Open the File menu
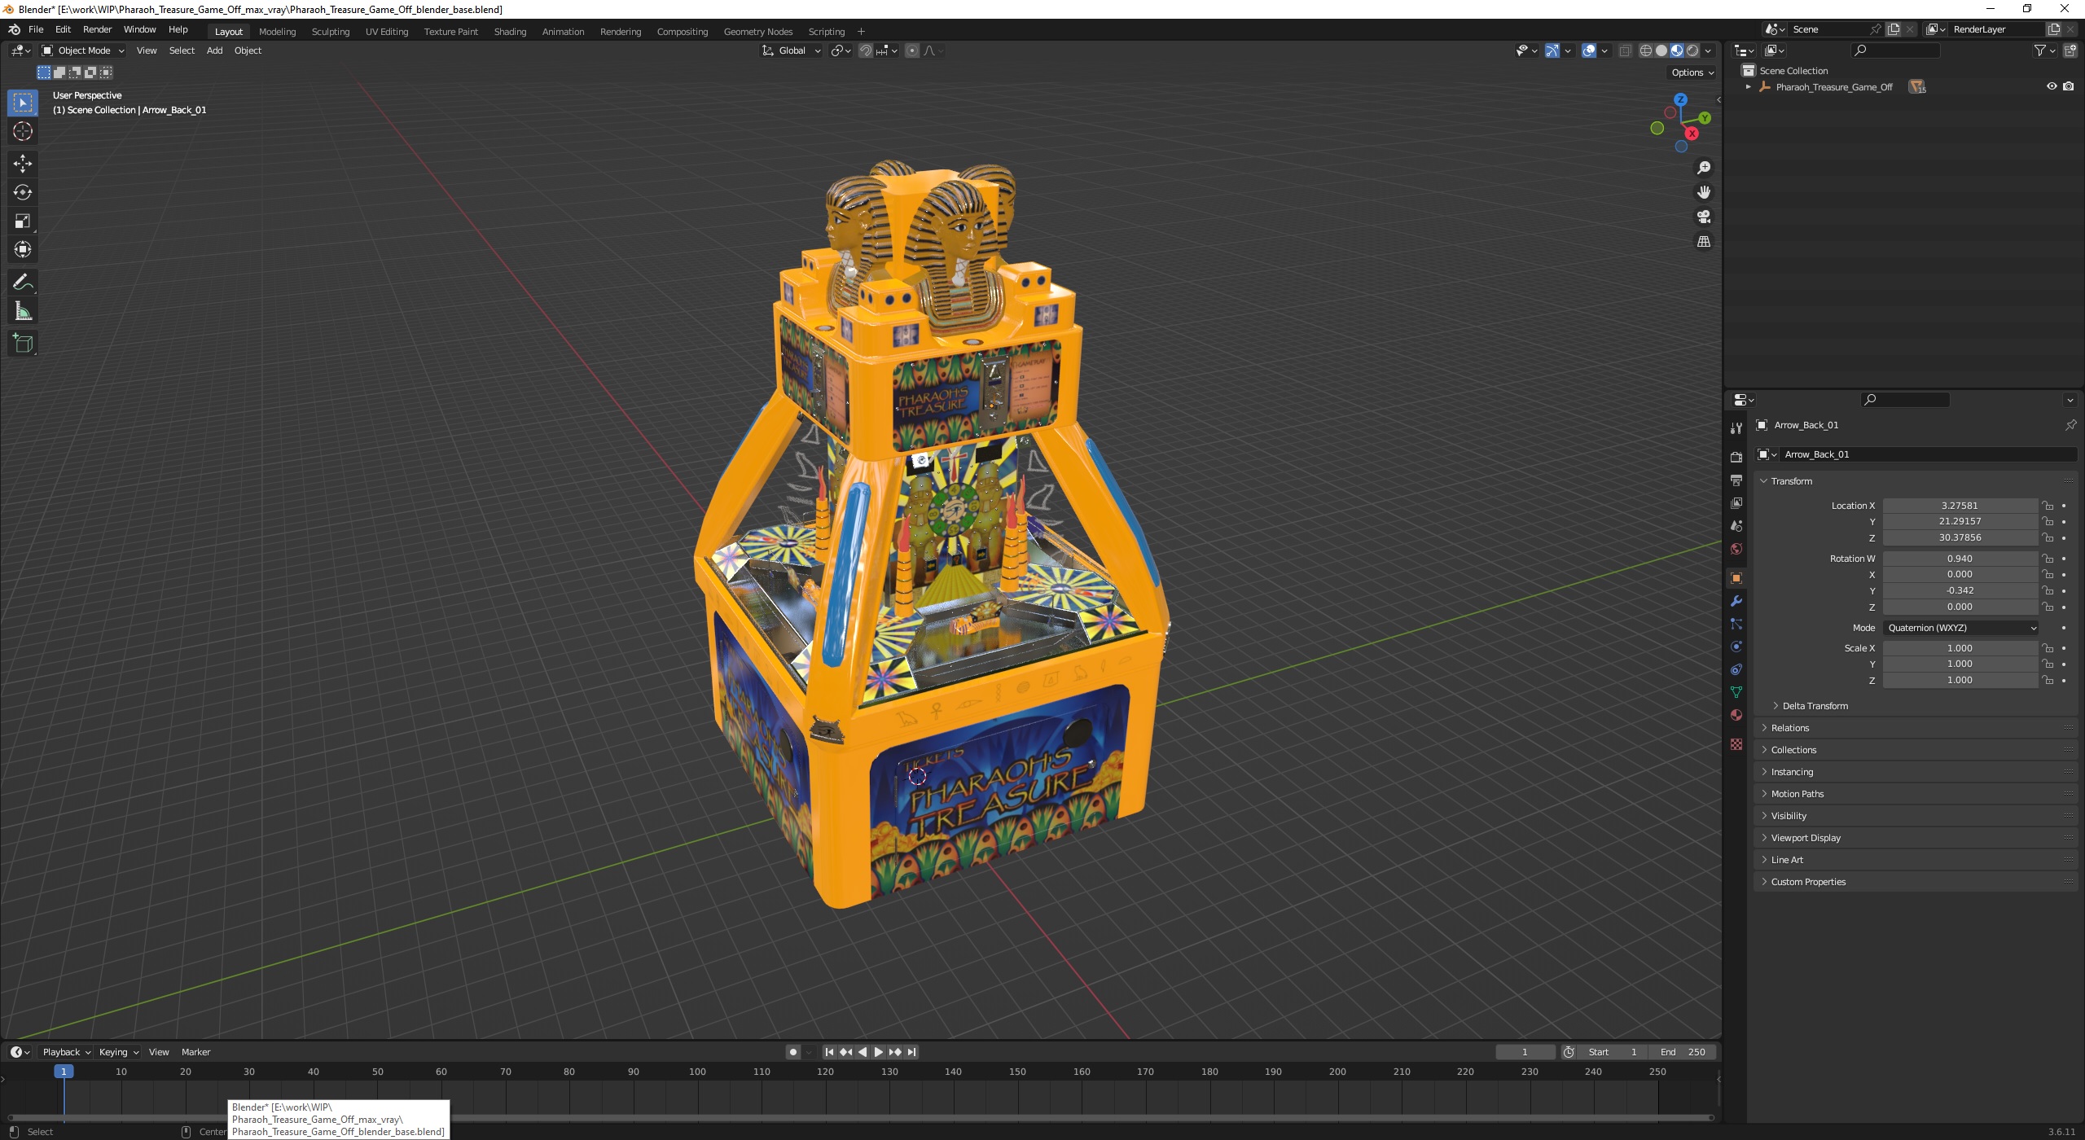Screen dimensions: 2085x1140 [x=36, y=29]
